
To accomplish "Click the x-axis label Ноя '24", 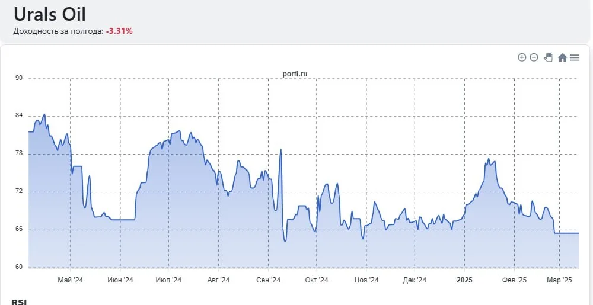I will click(x=366, y=281).
